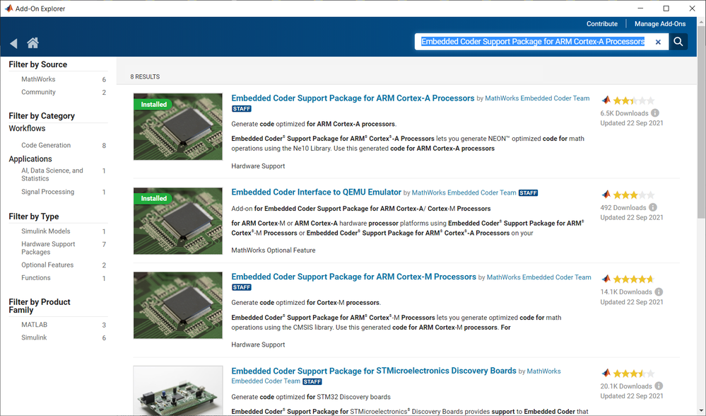
Task: Filter by Simulink Models type
Action: (x=45, y=231)
